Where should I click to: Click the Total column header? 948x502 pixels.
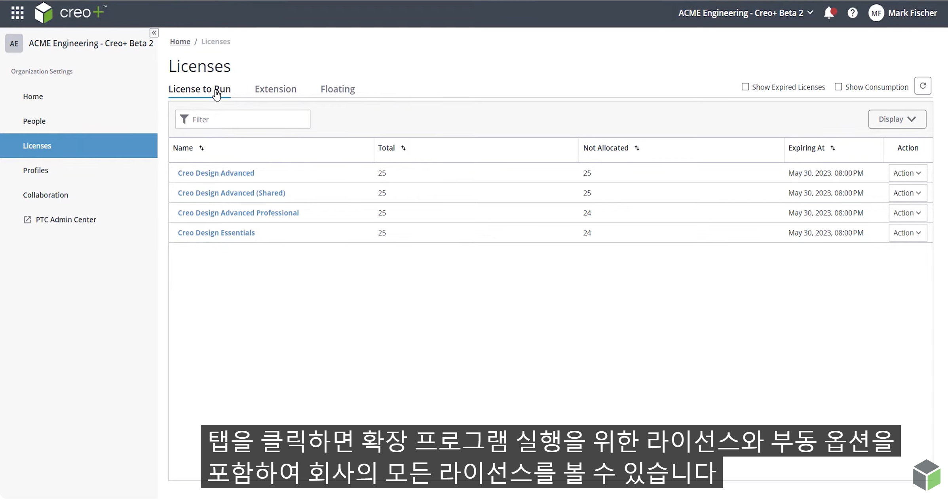(x=386, y=148)
